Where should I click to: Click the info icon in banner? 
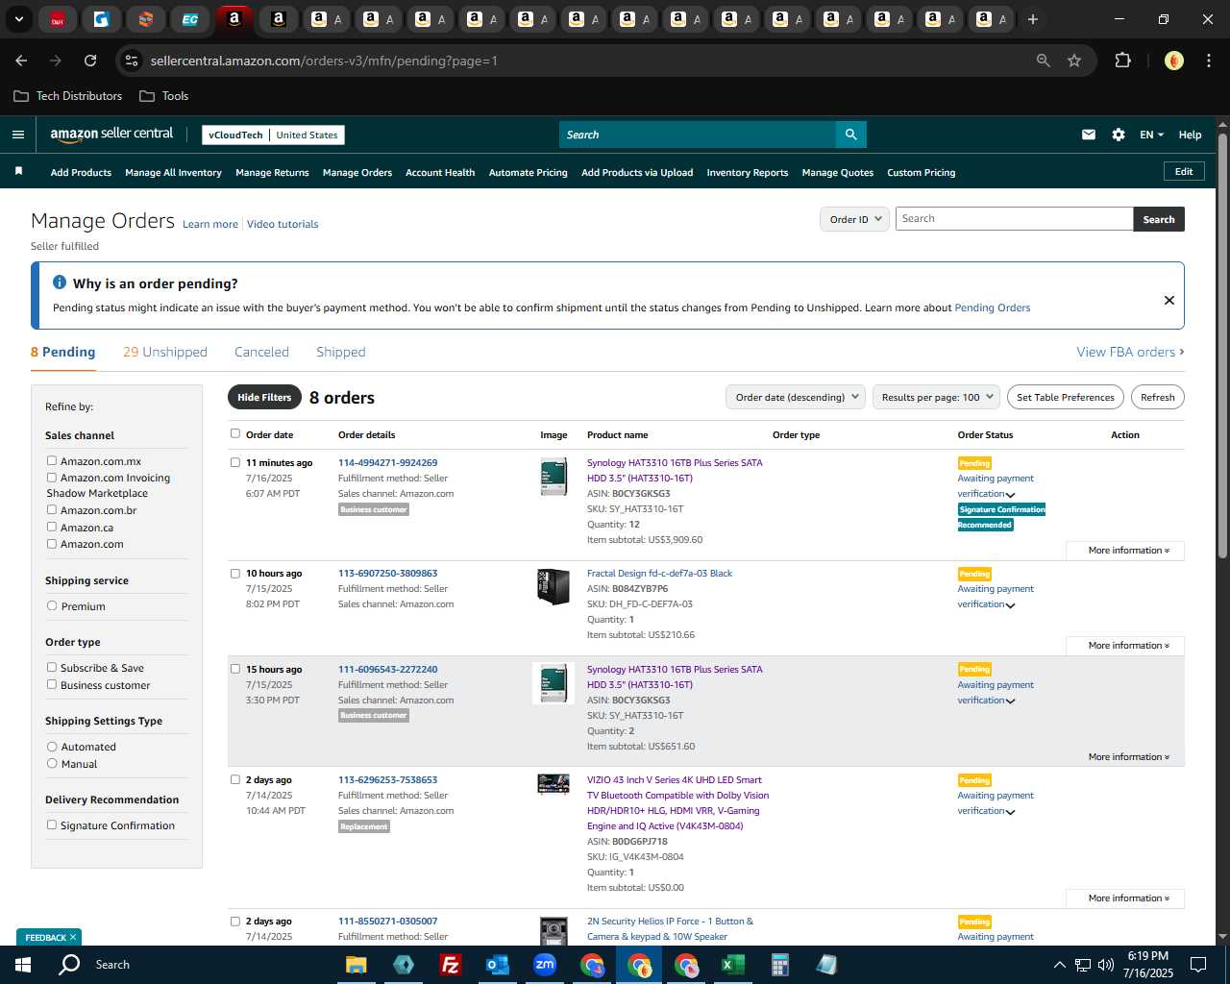tap(59, 283)
